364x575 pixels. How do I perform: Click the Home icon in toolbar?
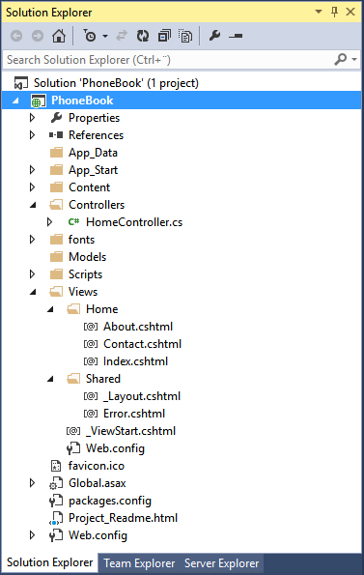pyautogui.click(x=59, y=36)
